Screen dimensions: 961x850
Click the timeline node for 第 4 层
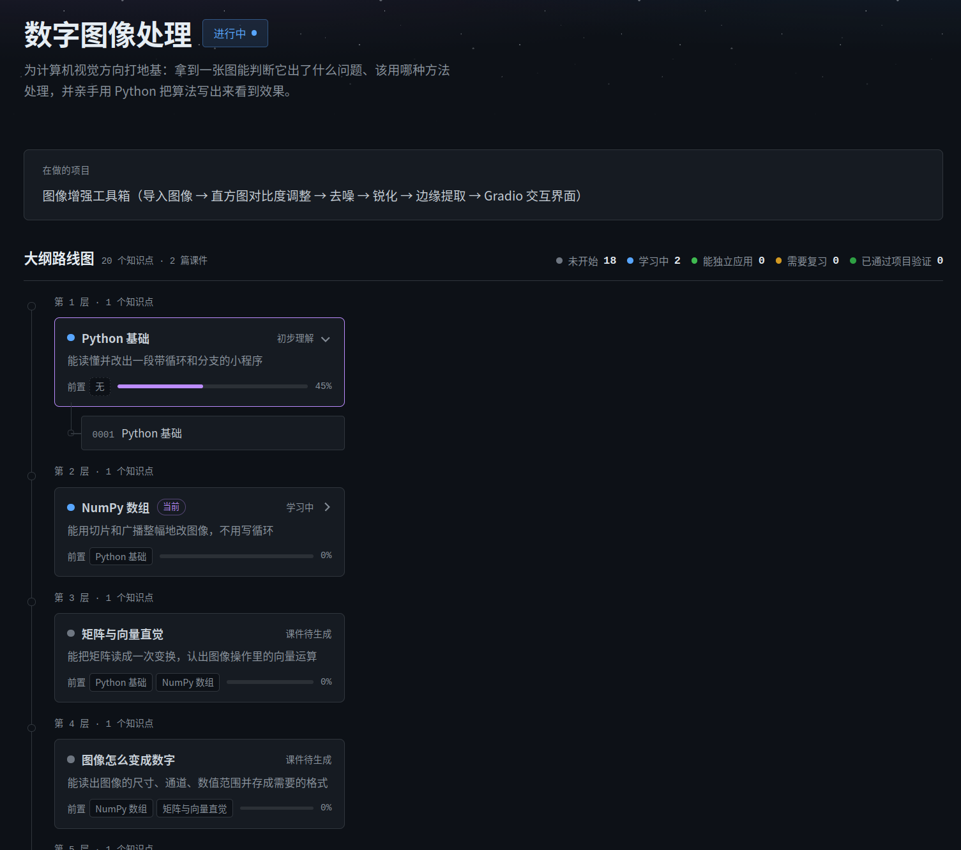point(31,727)
